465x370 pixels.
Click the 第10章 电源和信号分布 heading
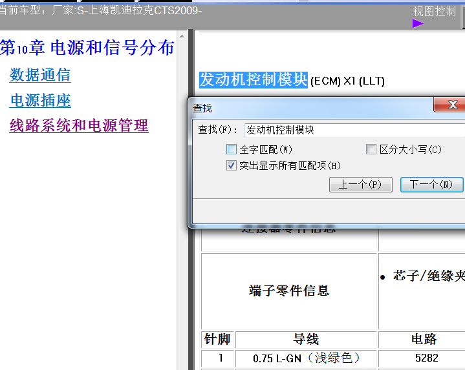pos(87,48)
